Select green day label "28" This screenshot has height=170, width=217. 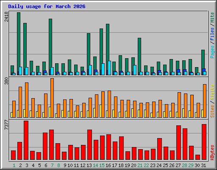[x=184, y=165]
